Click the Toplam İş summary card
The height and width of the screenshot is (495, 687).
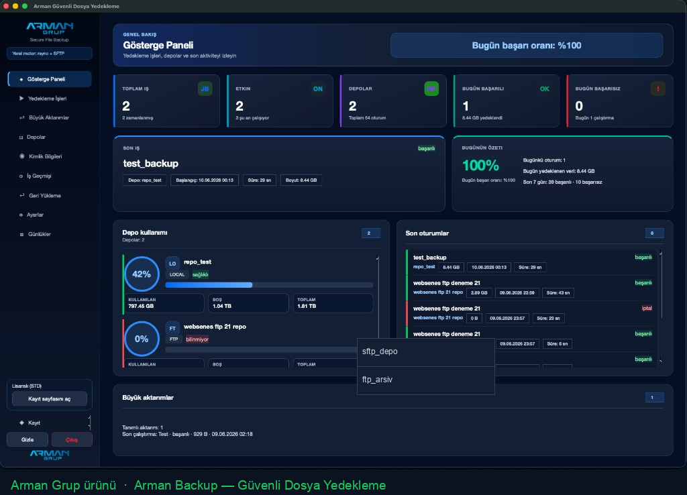tap(166, 101)
